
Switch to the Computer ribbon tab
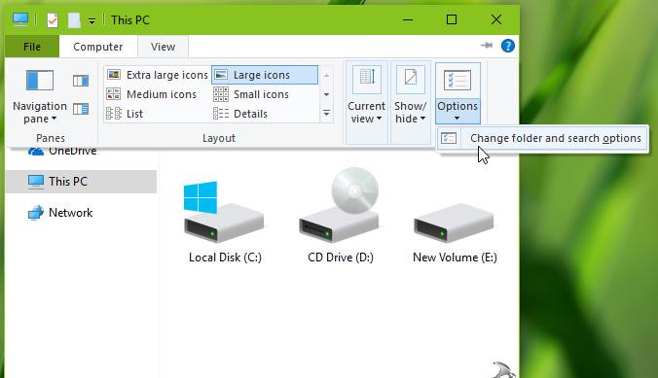(x=97, y=47)
